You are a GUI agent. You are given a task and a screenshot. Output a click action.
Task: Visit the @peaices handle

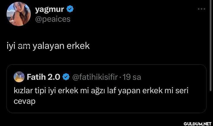[53, 19]
